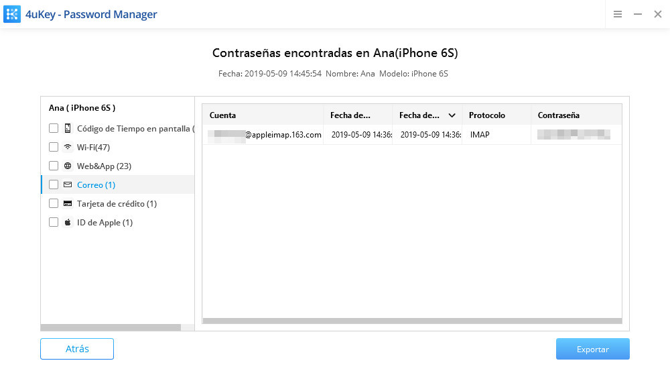Check the Web&App (23) checkbox
Screen dimensions: 670x373
(x=54, y=166)
